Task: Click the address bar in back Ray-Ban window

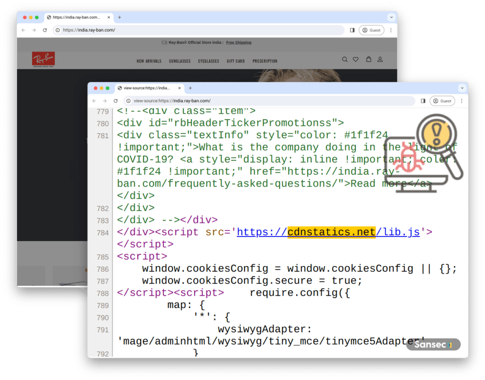Action: (198, 30)
